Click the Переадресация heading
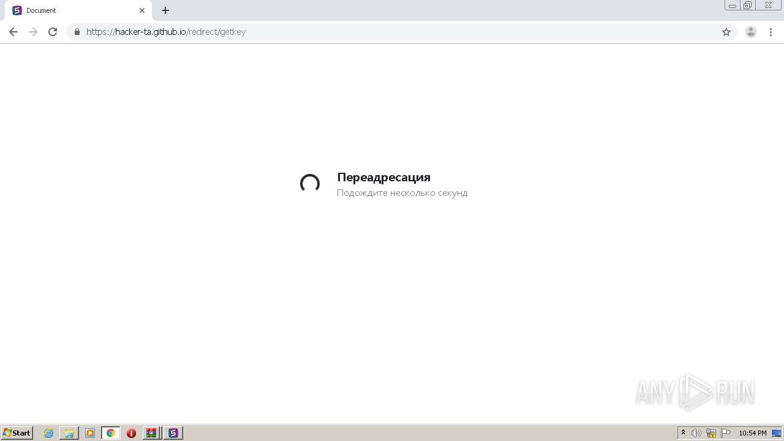784x441 pixels. (x=383, y=177)
